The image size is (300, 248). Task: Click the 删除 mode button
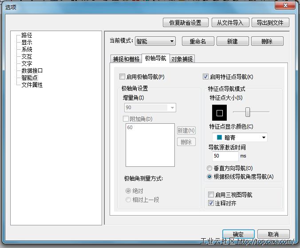click(x=267, y=41)
